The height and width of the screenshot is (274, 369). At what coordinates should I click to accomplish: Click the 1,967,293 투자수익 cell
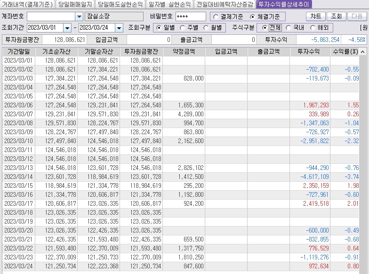coord(310,105)
